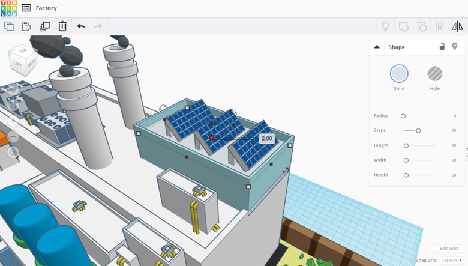Click the Edit Grid button

(449, 249)
